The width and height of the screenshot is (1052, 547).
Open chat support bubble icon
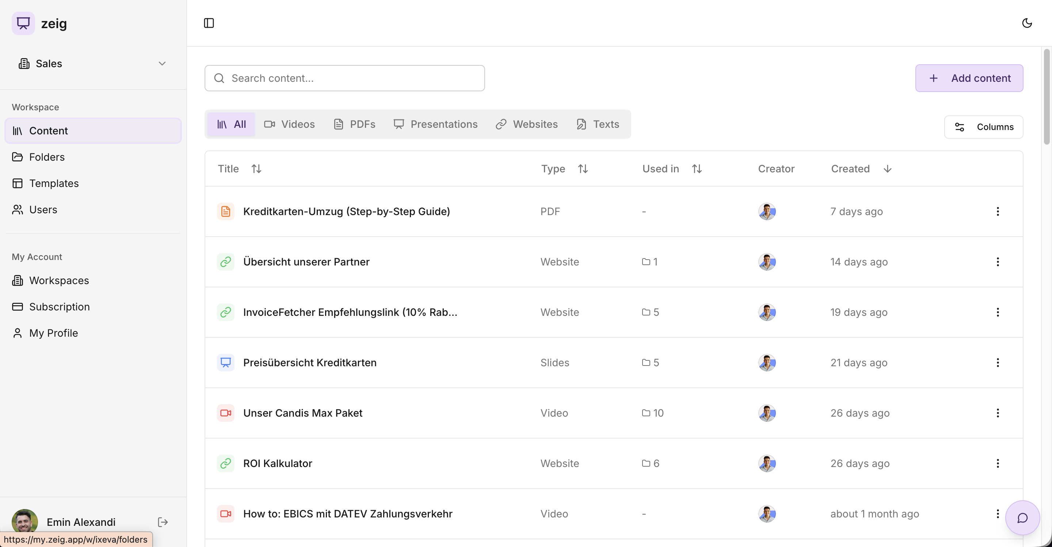1022,518
